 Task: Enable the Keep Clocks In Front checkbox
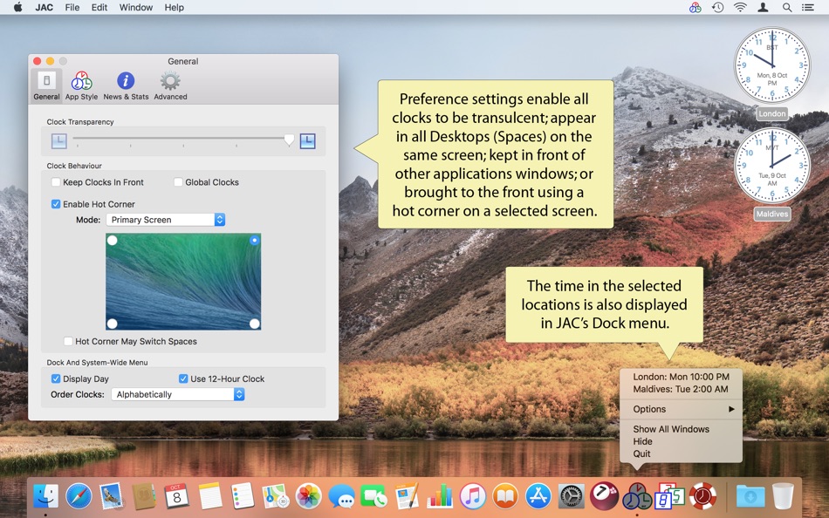tap(56, 182)
